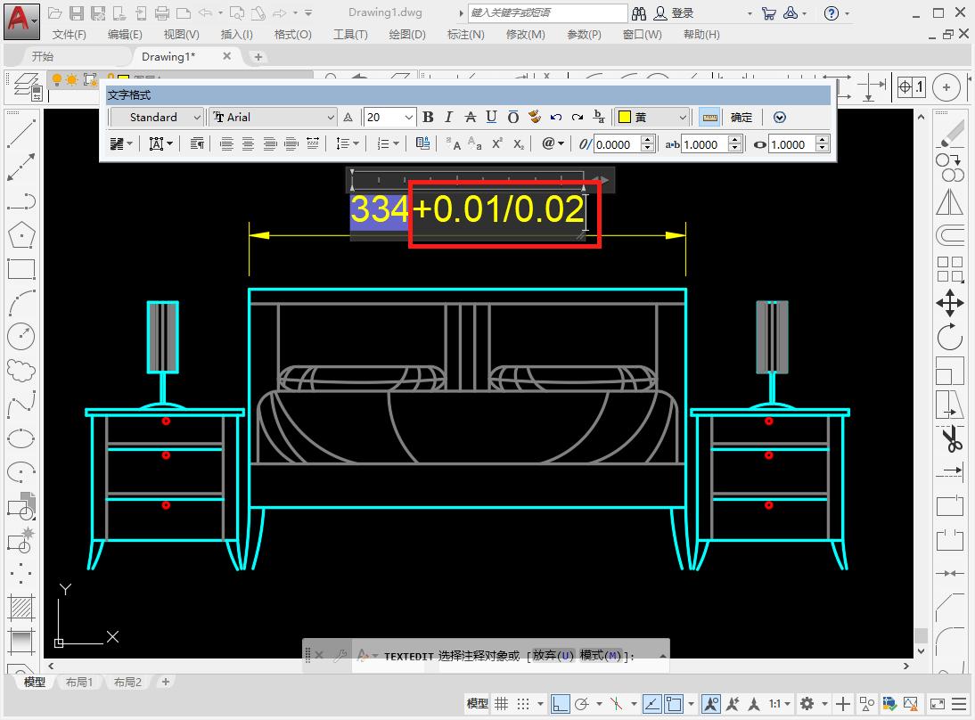This screenshot has width=975, height=720.
Task: Click the keyword search input field
Action: tap(548, 13)
